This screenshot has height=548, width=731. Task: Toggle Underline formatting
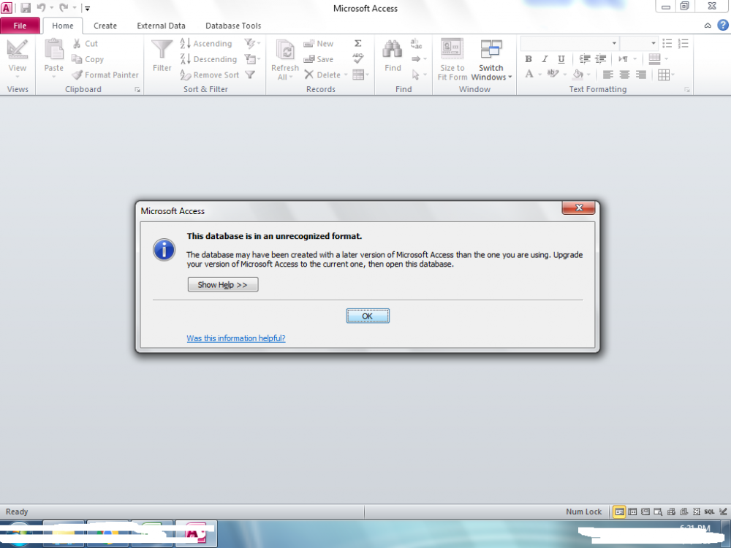click(x=561, y=59)
